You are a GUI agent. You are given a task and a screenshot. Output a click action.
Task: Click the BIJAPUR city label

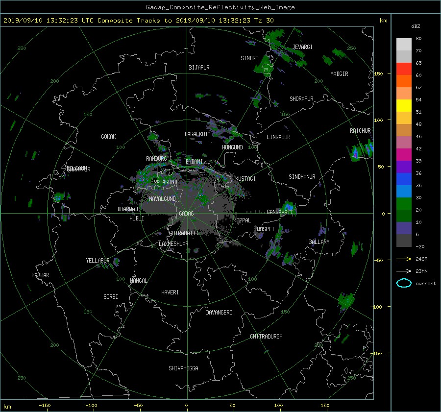pyautogui.click(x=199, y=68)
